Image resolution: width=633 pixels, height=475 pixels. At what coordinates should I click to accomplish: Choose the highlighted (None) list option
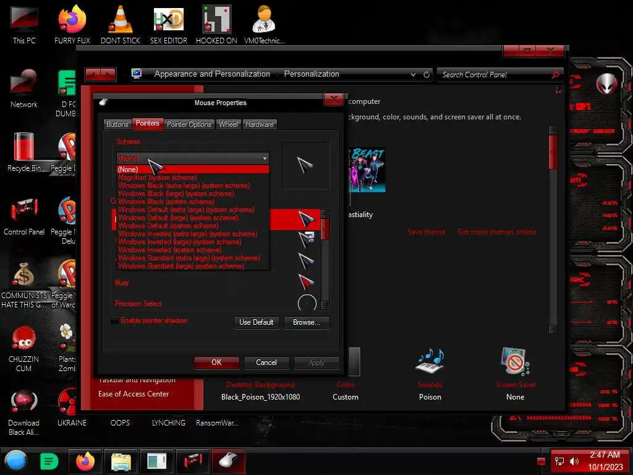coord(193,169)
